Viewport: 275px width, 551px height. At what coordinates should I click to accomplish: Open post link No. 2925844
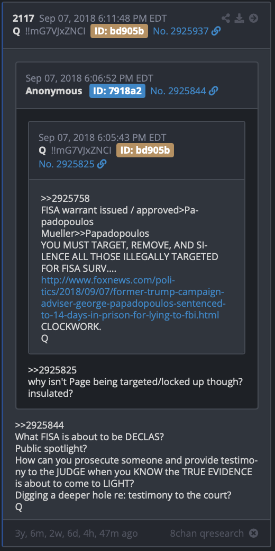178,91
